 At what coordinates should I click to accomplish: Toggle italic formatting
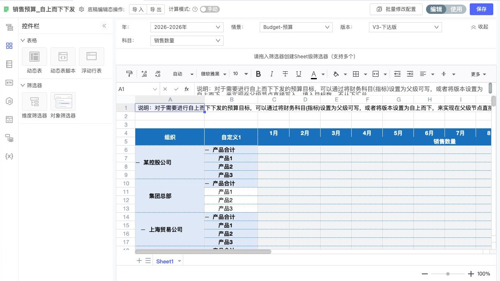[x=271, y=74]
